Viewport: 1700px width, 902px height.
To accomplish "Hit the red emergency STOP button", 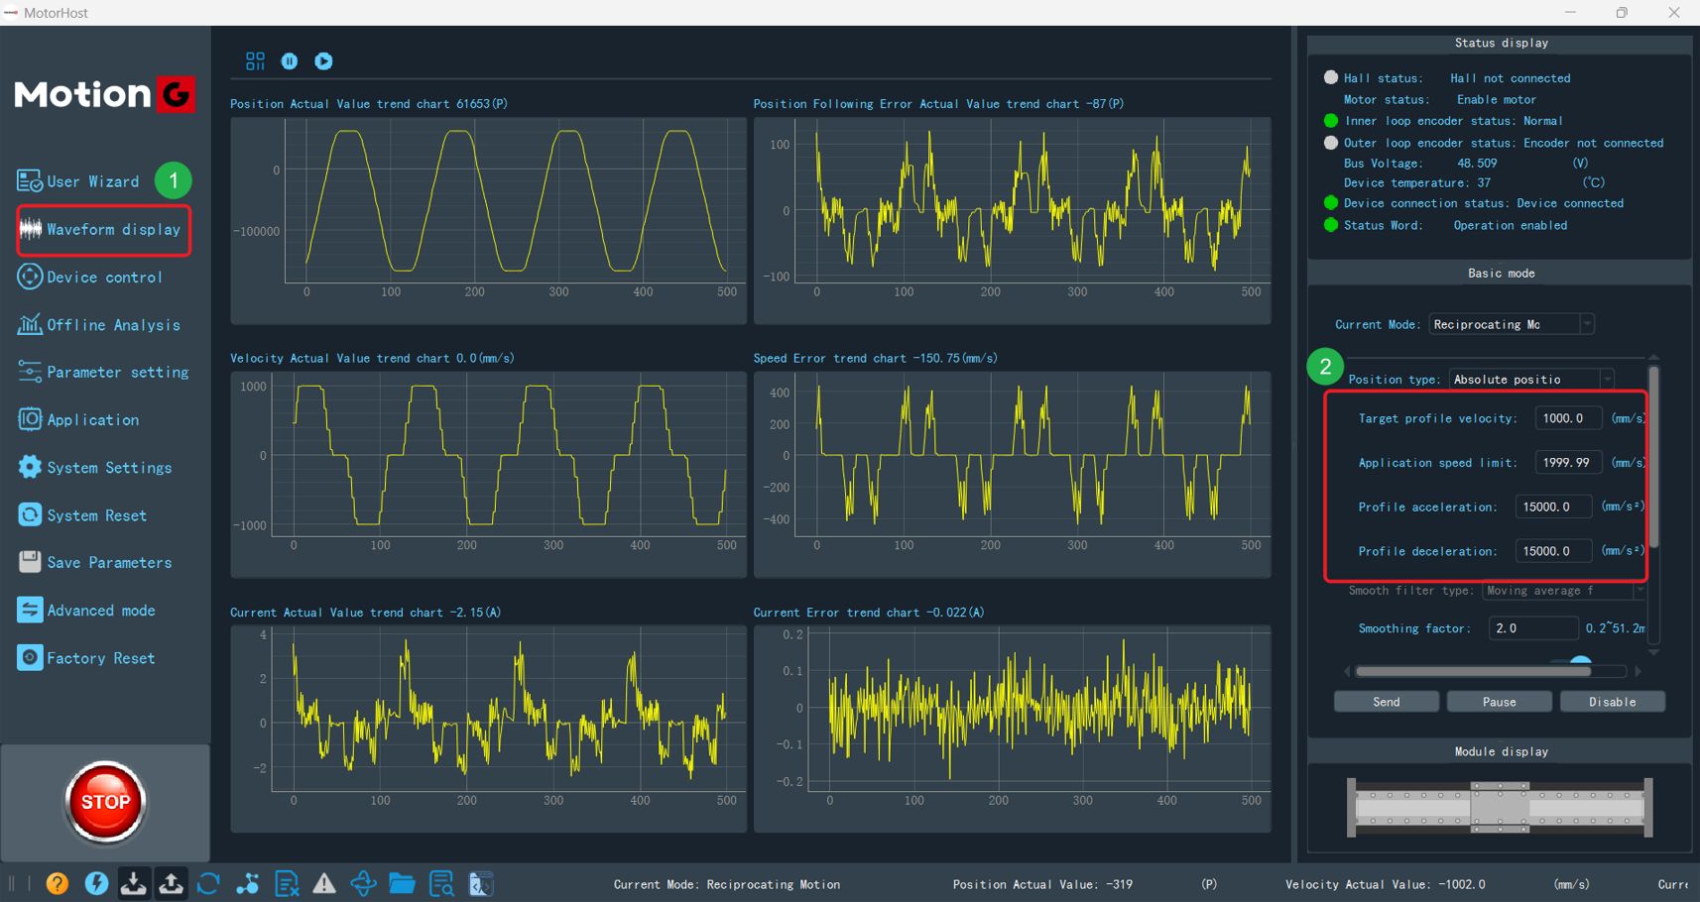I will tap(105, 802).
